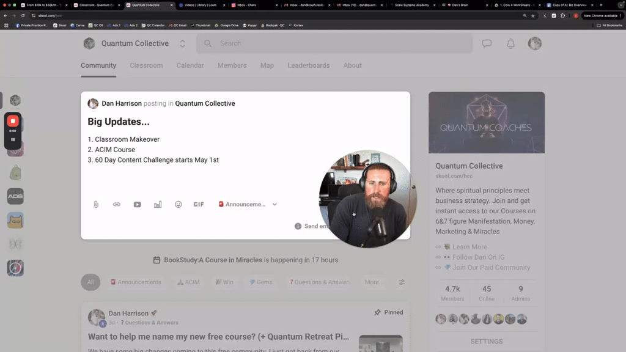Filter feed by the Win category
626x352 pixels.
click(x=224, y=282)
